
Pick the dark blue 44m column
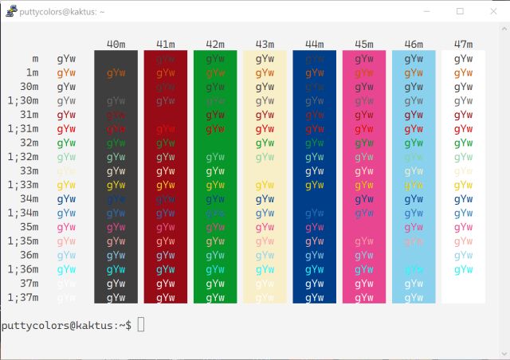pyautogui.click(x=314, y=177)
